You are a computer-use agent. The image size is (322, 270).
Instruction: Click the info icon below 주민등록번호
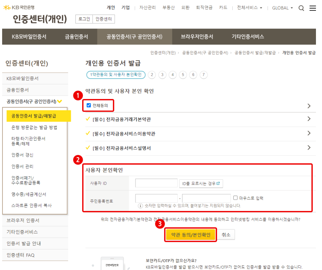[140, 206]
